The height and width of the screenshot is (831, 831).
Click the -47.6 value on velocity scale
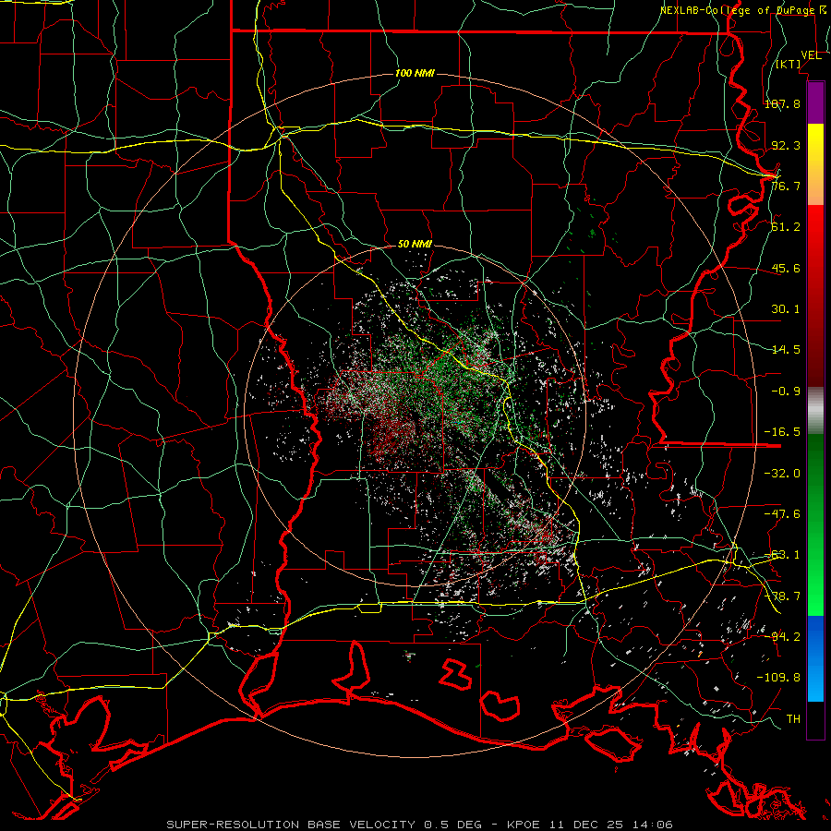click(782, 514)
